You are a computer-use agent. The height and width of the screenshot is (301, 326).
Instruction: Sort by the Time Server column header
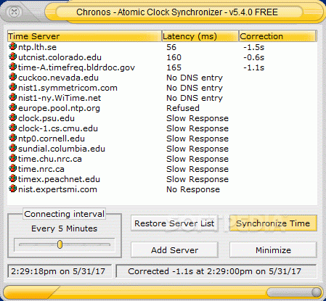(84, 36)
